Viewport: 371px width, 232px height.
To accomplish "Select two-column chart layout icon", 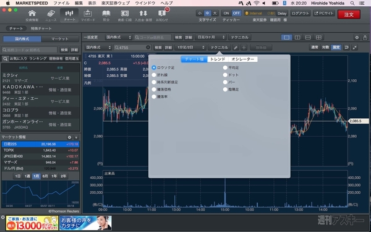I will pos(297,37).
